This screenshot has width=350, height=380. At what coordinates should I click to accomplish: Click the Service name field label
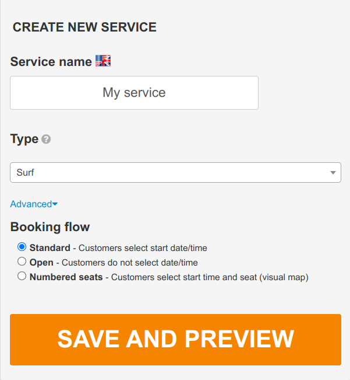point(51,61)
